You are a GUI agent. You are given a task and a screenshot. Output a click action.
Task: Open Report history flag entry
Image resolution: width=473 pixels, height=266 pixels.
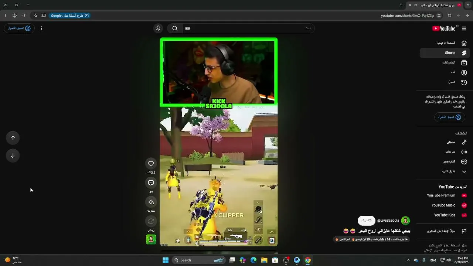point(445,231)
